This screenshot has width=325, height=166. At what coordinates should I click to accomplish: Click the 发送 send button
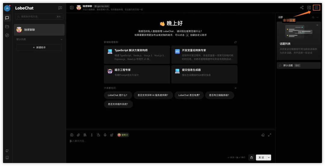coord(261,158)
